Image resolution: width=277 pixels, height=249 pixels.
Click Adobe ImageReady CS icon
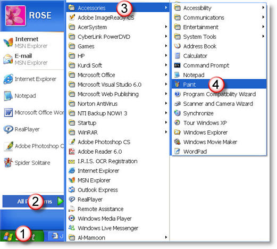tap(72, 18)
